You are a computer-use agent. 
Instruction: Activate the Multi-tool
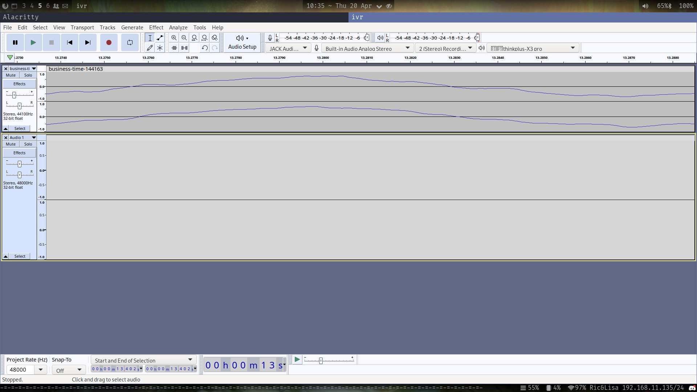click(x=160, y=48)
